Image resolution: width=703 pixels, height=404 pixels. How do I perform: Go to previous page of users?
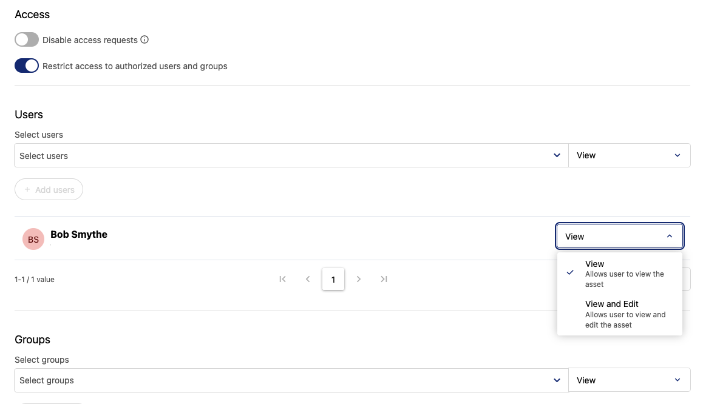click(x=308, y=279)
